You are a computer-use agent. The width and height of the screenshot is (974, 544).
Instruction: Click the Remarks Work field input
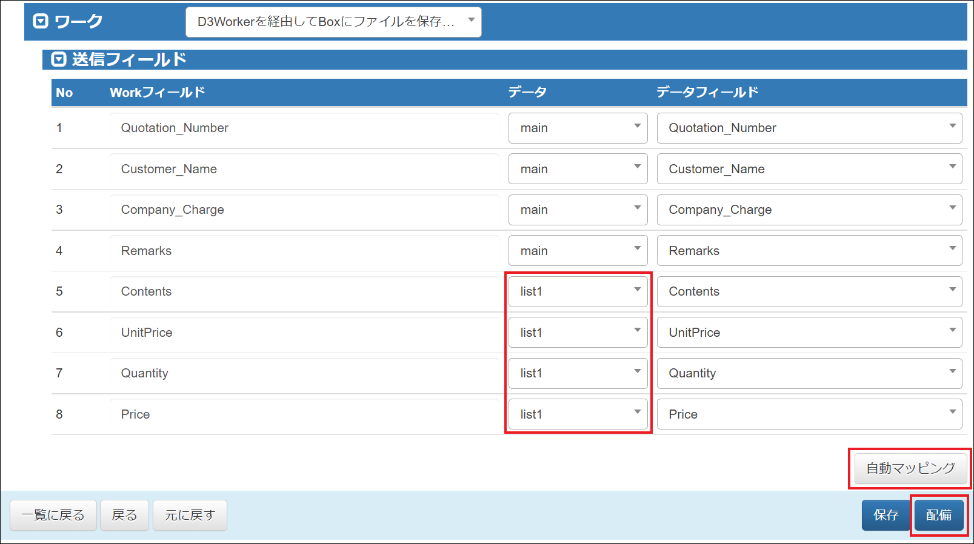(x=304, y=251)
